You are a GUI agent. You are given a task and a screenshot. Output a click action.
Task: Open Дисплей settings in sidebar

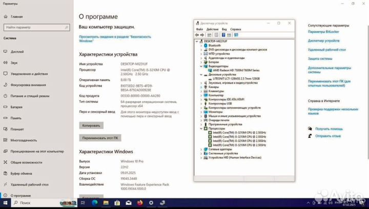17,52
